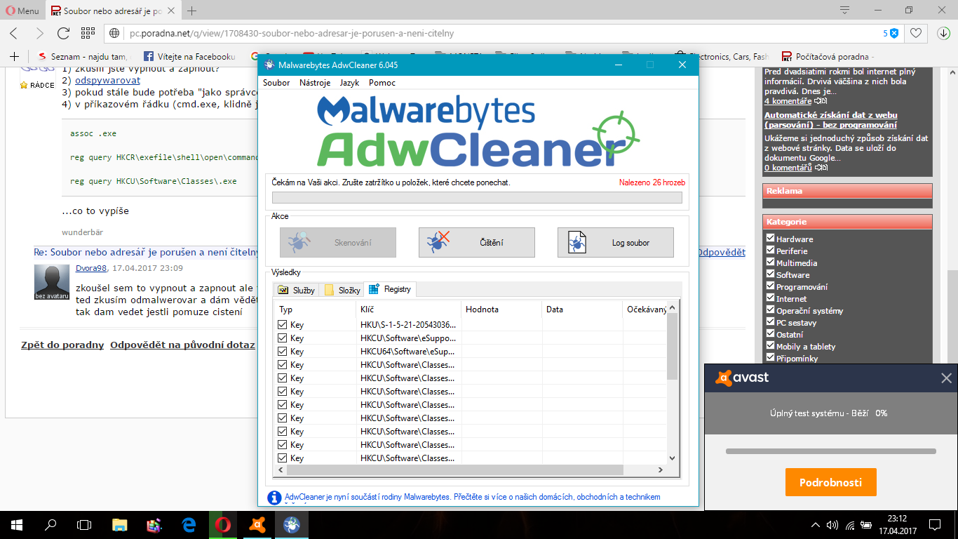
Task: Reload the page in Opera
Action: tap(63, 33)
